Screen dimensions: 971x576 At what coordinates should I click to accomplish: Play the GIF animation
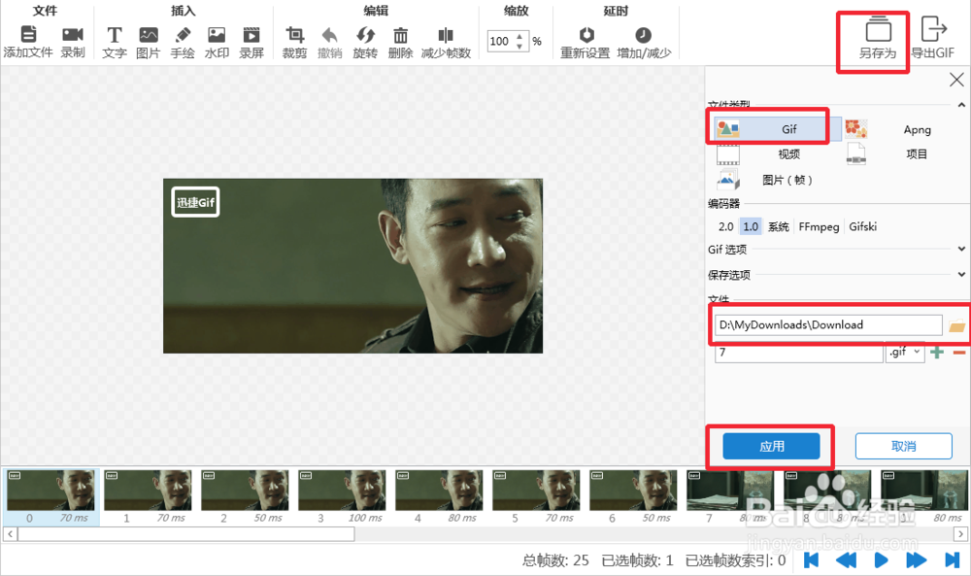click(881, 559)
